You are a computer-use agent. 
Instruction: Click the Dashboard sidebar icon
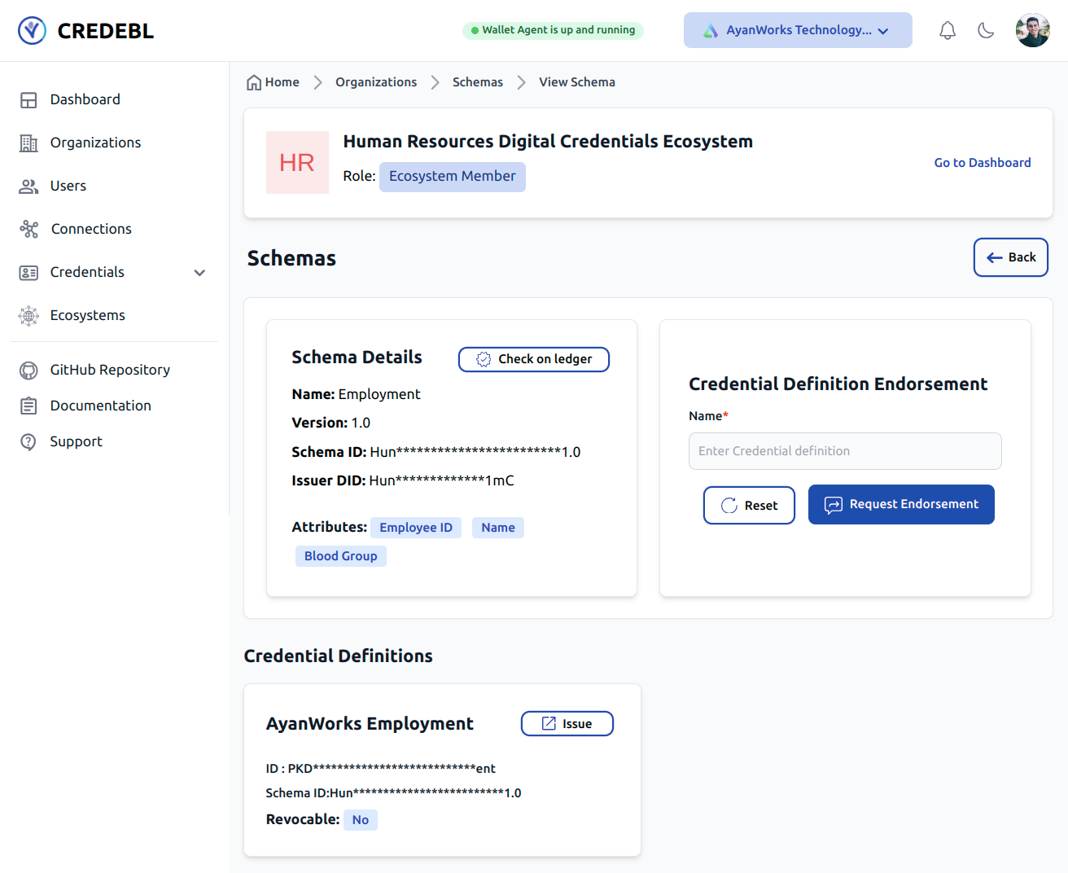tap(28, 100)
